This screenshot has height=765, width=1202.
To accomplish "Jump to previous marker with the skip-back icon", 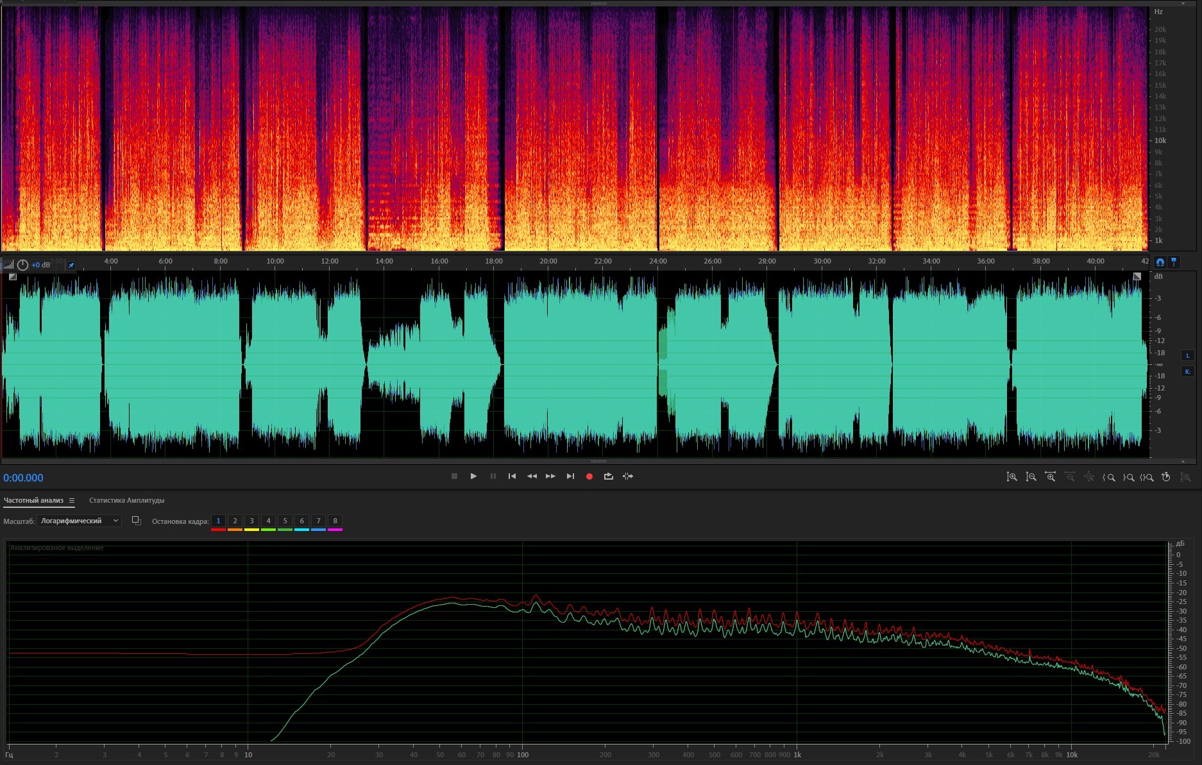I will pos(512,476).
